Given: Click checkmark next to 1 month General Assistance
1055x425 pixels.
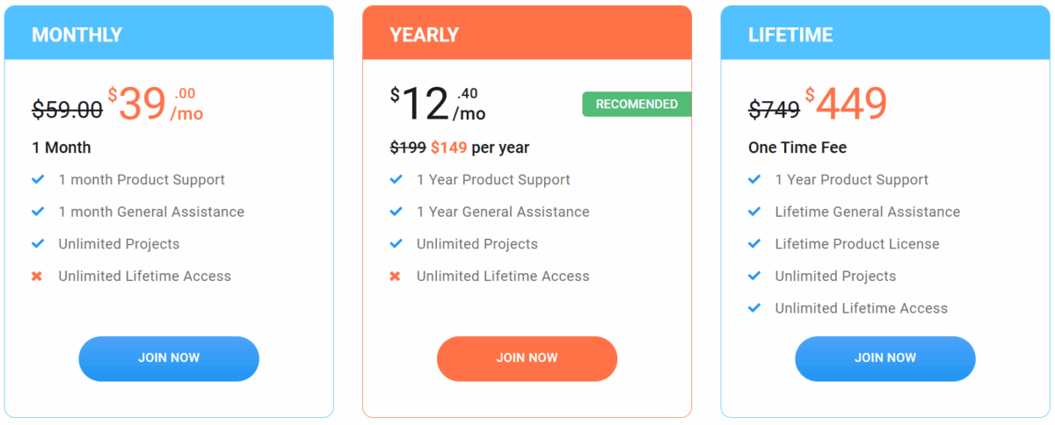Looking at the screenshot, I should [38, 212].
